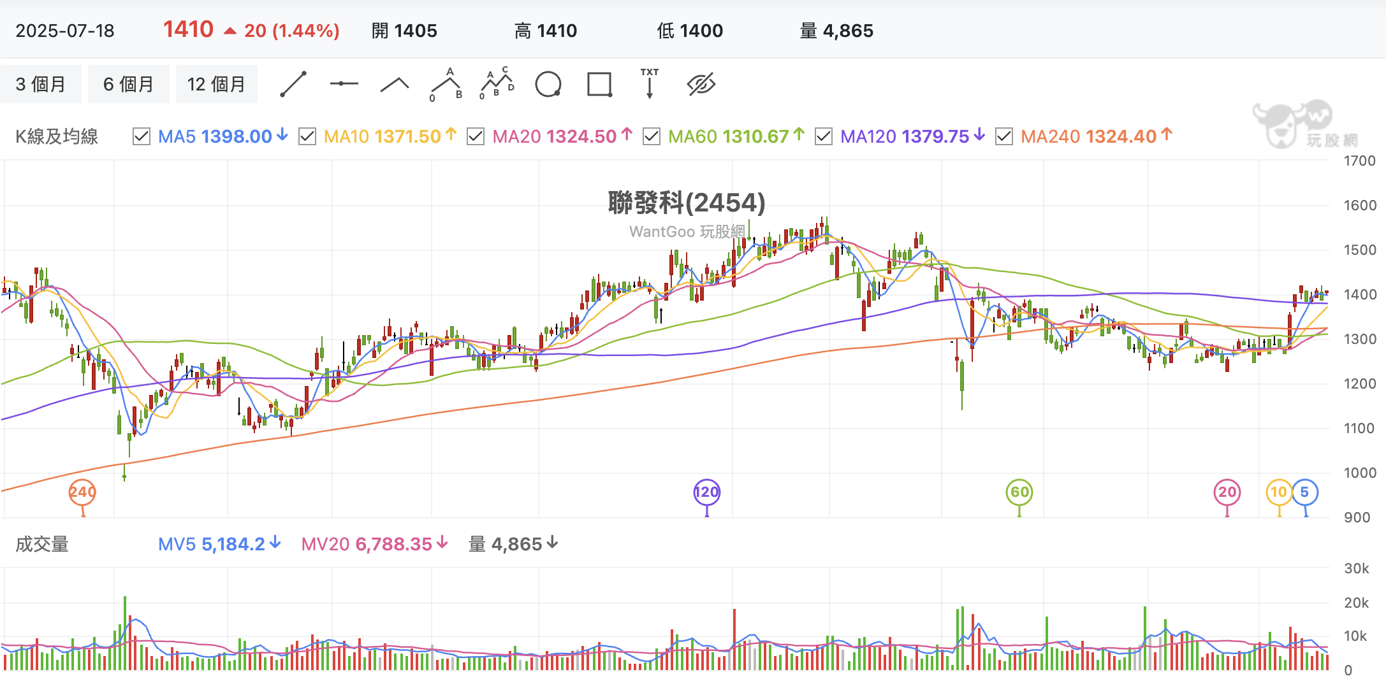Click the 30k volume axis label

coord(1357,568)
